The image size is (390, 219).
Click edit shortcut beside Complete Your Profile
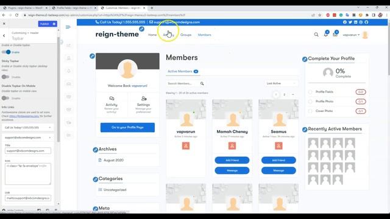point(305,60)
